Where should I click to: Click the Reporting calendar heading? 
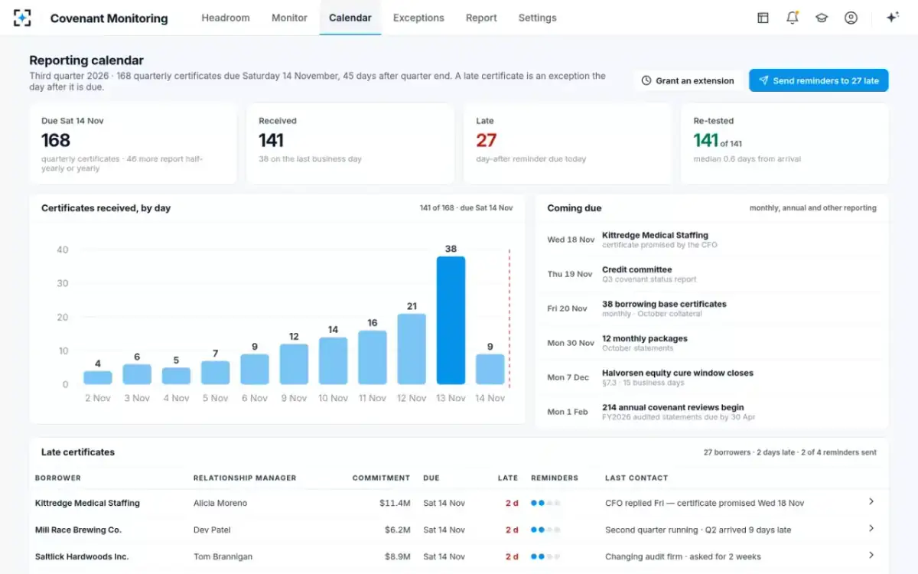click(86, 60)
